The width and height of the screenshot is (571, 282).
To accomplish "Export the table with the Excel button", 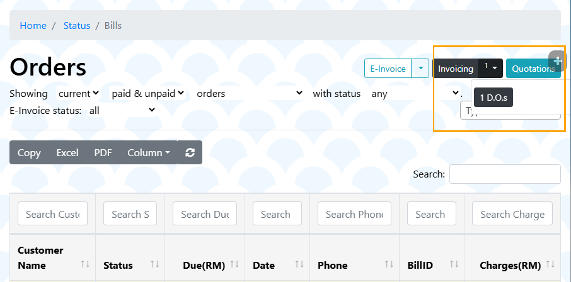I will tap(67, 152).
